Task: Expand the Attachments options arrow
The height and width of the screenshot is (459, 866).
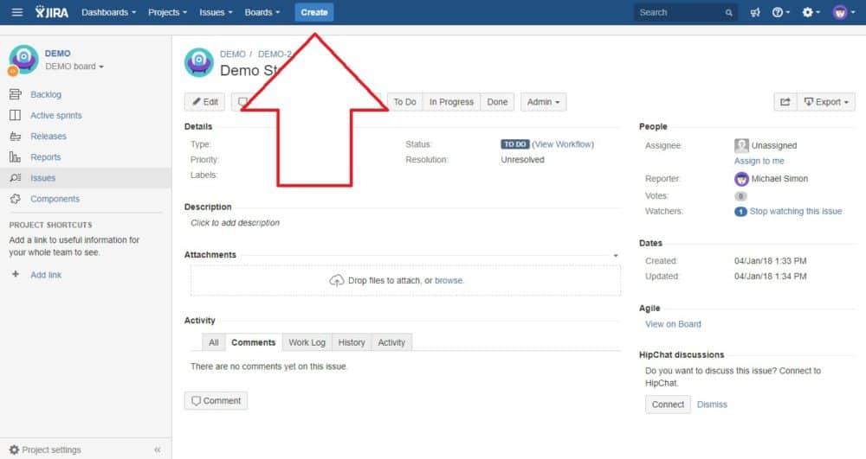Action: 615,255
